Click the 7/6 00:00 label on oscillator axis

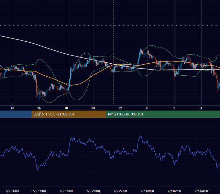pos(147,191)
